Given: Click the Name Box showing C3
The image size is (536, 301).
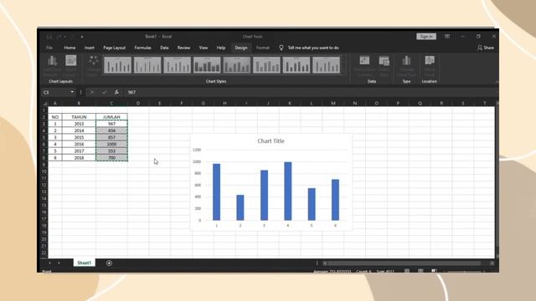Looking at the screenshot, I should click(54, 92).
